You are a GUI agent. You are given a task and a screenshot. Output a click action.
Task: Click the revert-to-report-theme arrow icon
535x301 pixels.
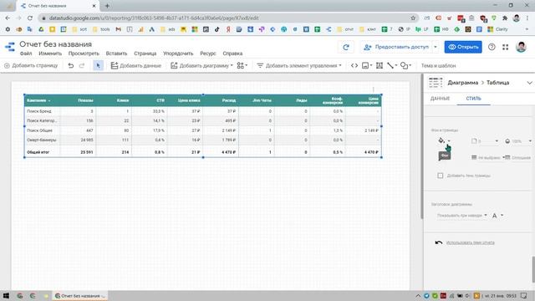pos(438,242)
